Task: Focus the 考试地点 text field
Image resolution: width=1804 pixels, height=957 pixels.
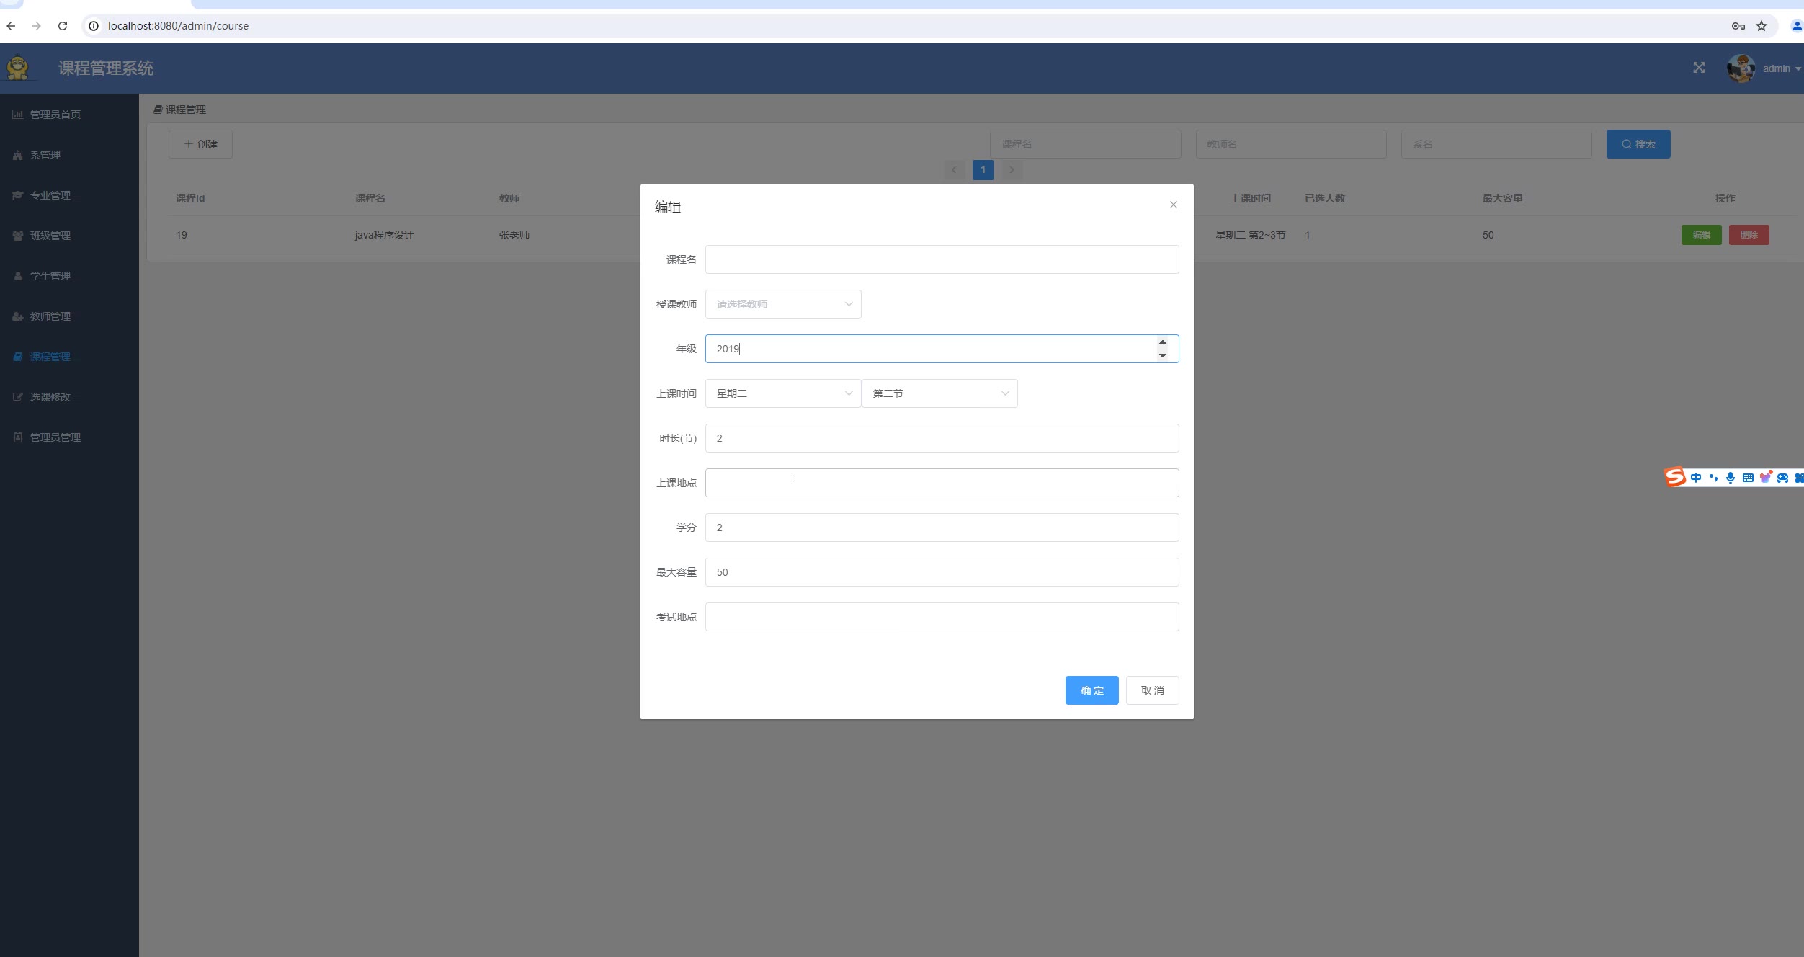Action: 941,617
